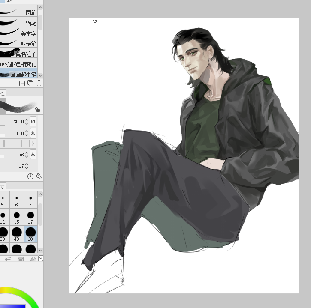Click the brush list scroll-up arrow
This screenshot has height=308, width=311.
[x=40, y=8]
